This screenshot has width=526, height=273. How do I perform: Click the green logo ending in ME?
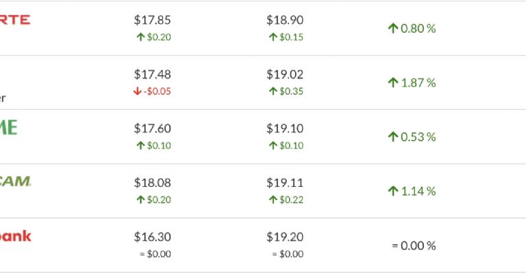(9, 128)
